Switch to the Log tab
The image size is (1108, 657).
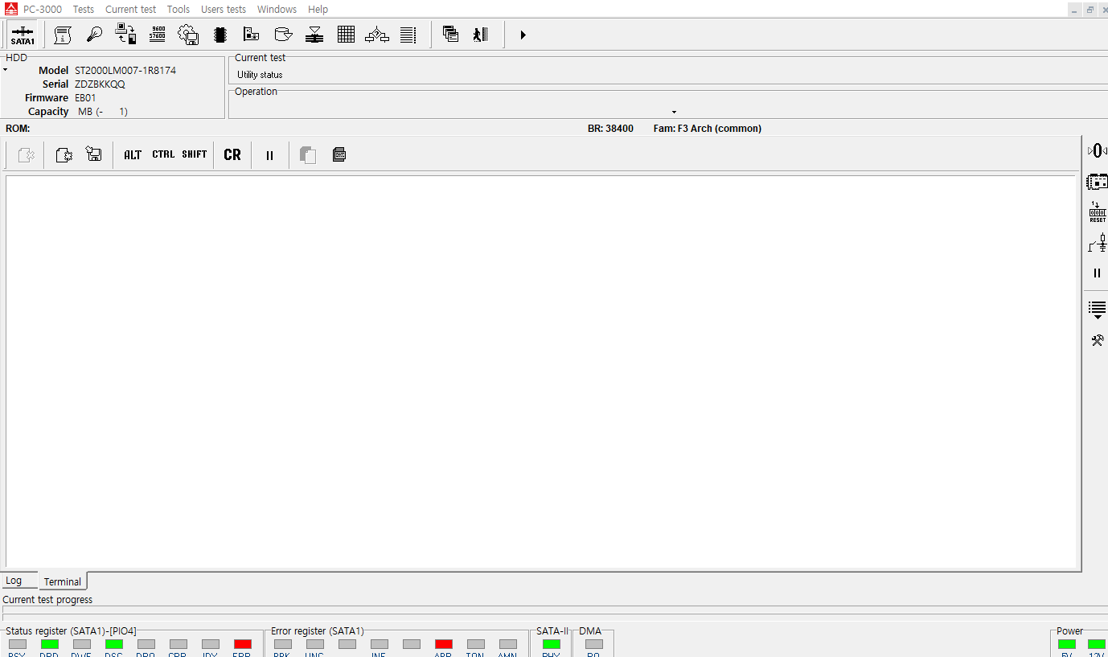[14, 581]
